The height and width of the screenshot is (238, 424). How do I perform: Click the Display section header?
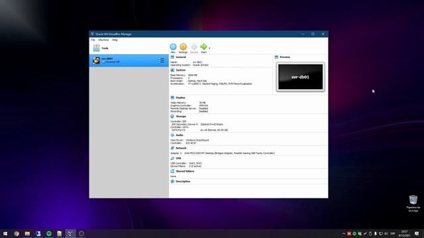click(x=180, y=98)
